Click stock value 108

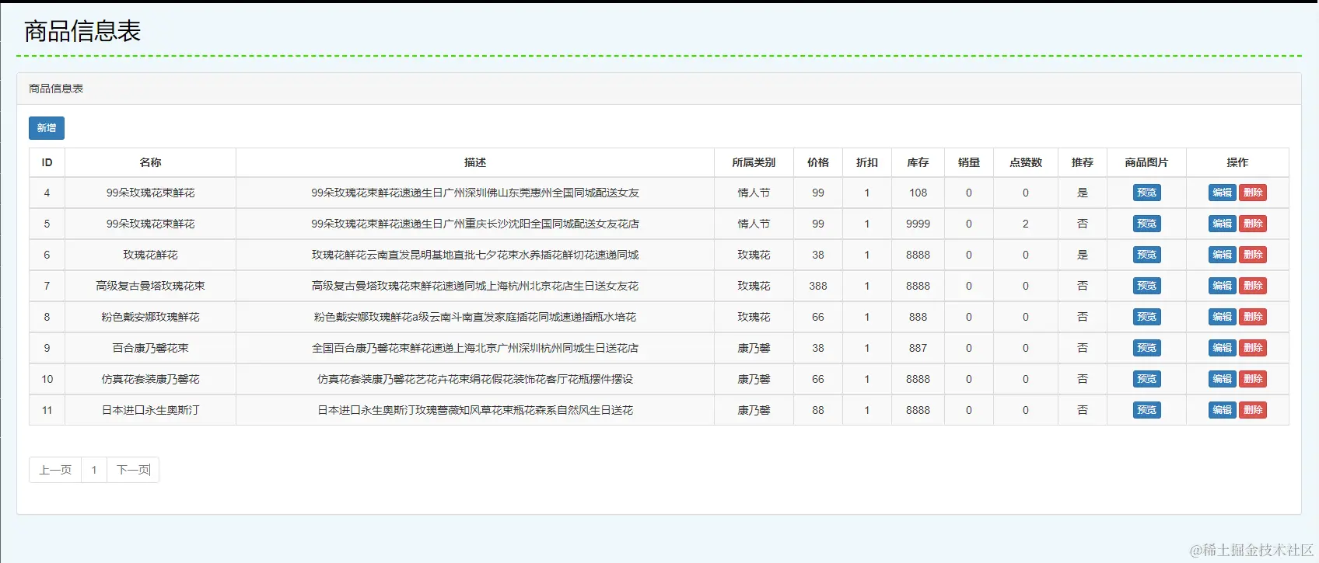pos(918,193)
